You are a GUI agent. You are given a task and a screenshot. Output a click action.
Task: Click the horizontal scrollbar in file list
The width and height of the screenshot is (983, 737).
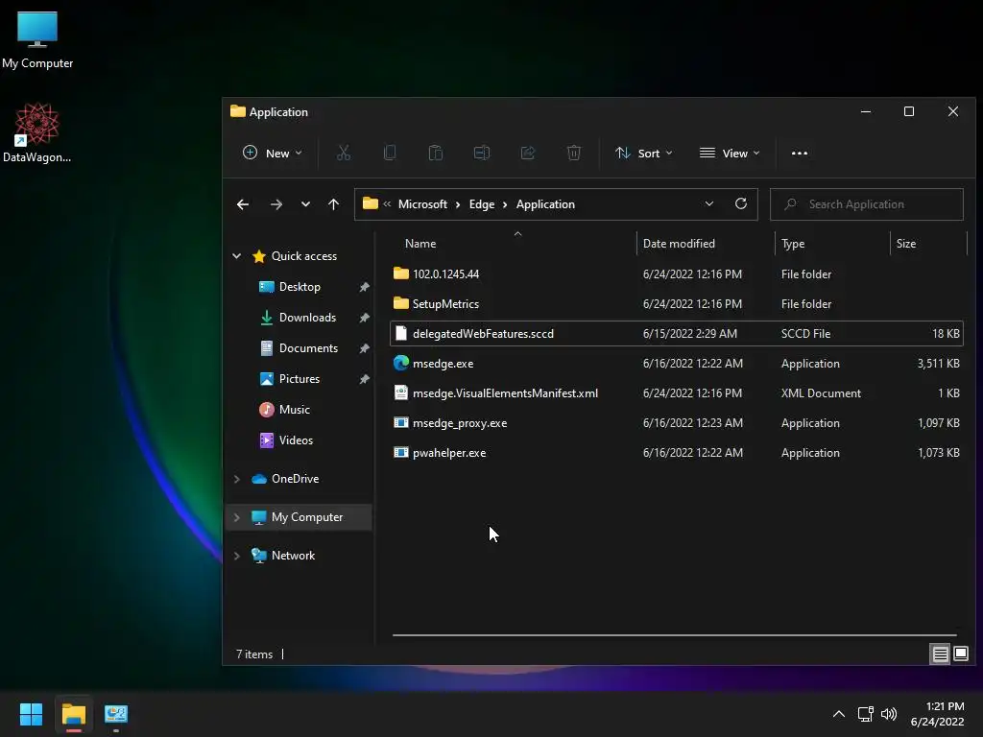pos(675,635)
